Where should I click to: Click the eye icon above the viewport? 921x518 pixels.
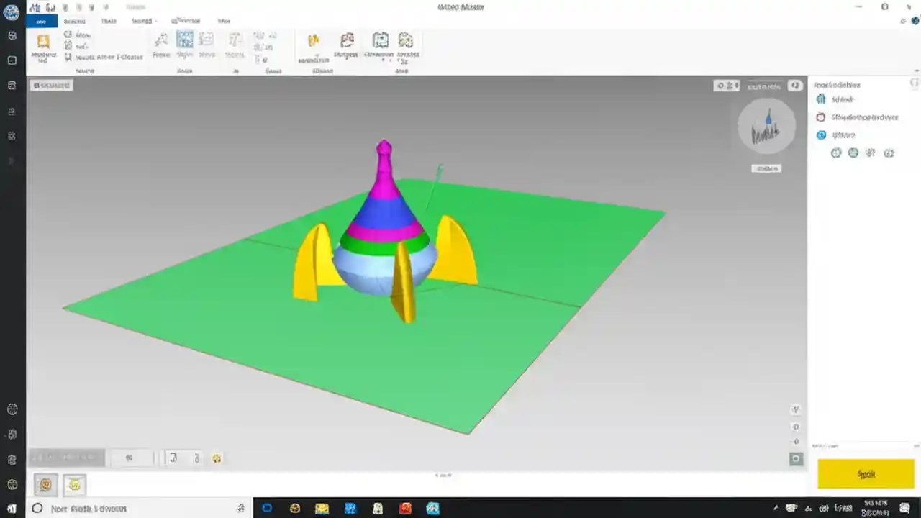coord(720,86)
